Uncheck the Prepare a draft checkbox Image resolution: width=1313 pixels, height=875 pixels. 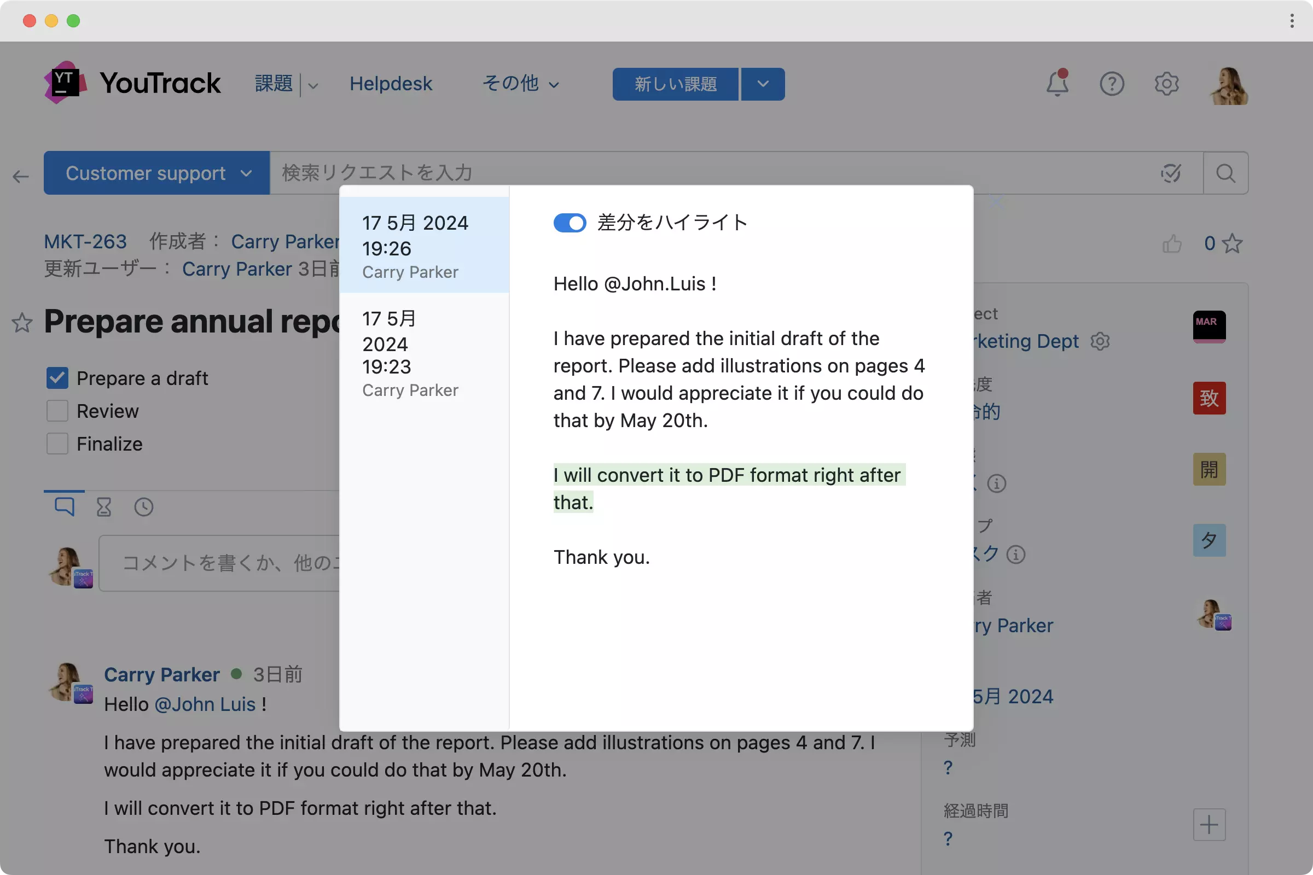pyautogui.click(x=57, y=378)
